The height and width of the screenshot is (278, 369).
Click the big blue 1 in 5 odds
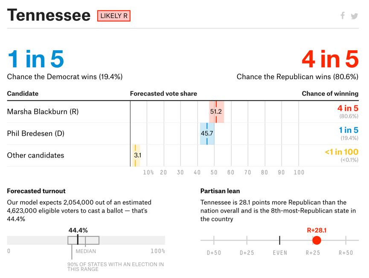36,59
